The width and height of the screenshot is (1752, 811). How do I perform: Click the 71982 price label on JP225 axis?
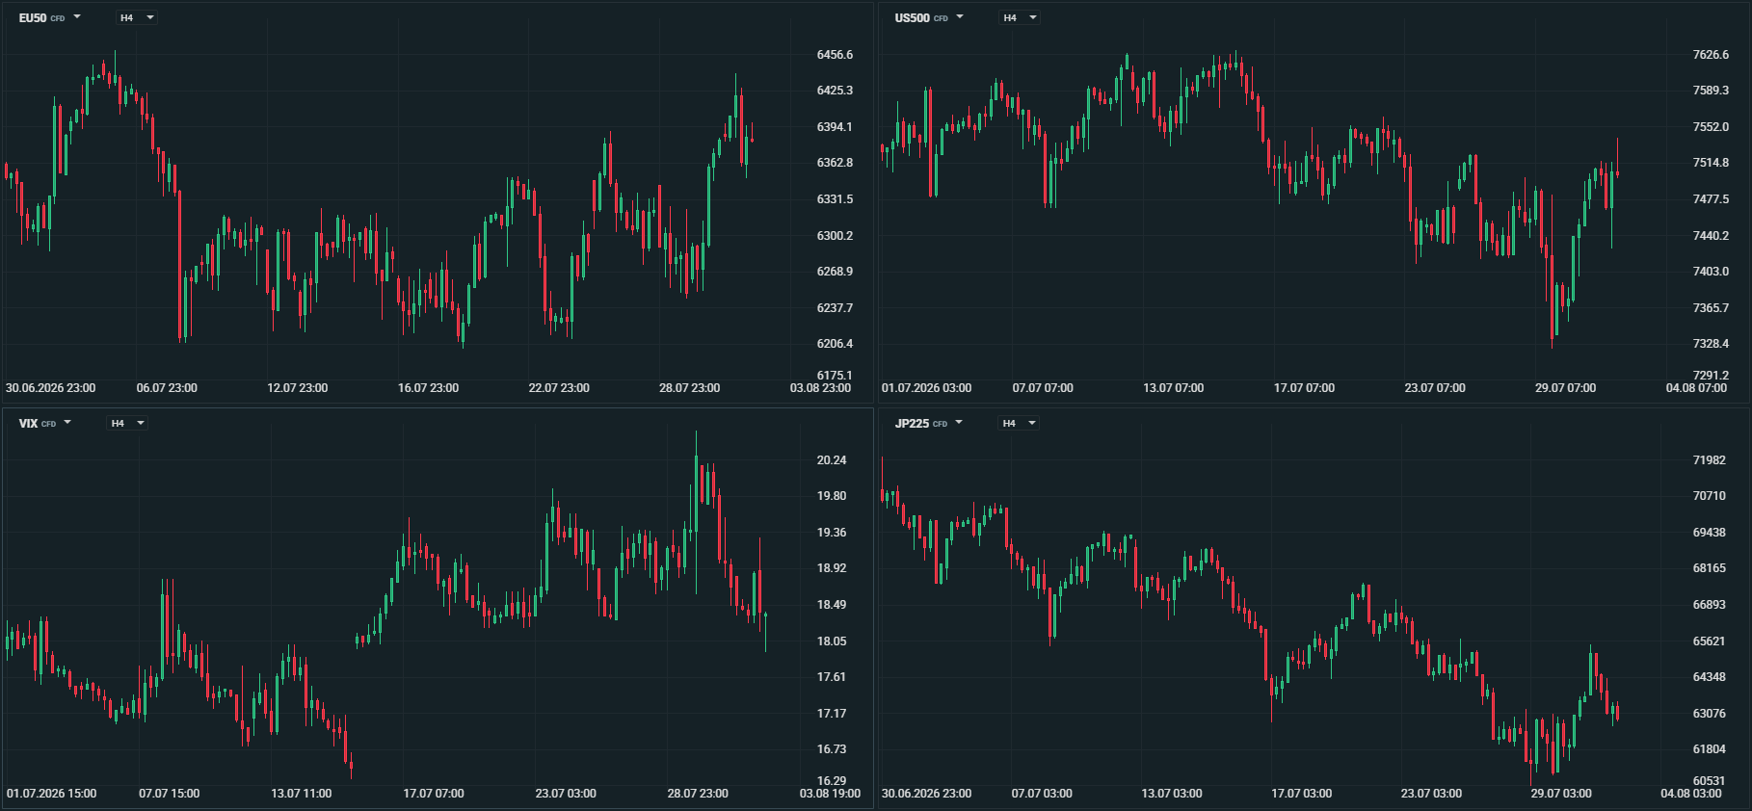[1710, 460]
